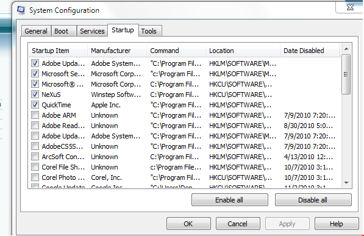The height and width of the screenshot is (236, 364).
Task: Click Disable all button
Action: click(313, 200)
